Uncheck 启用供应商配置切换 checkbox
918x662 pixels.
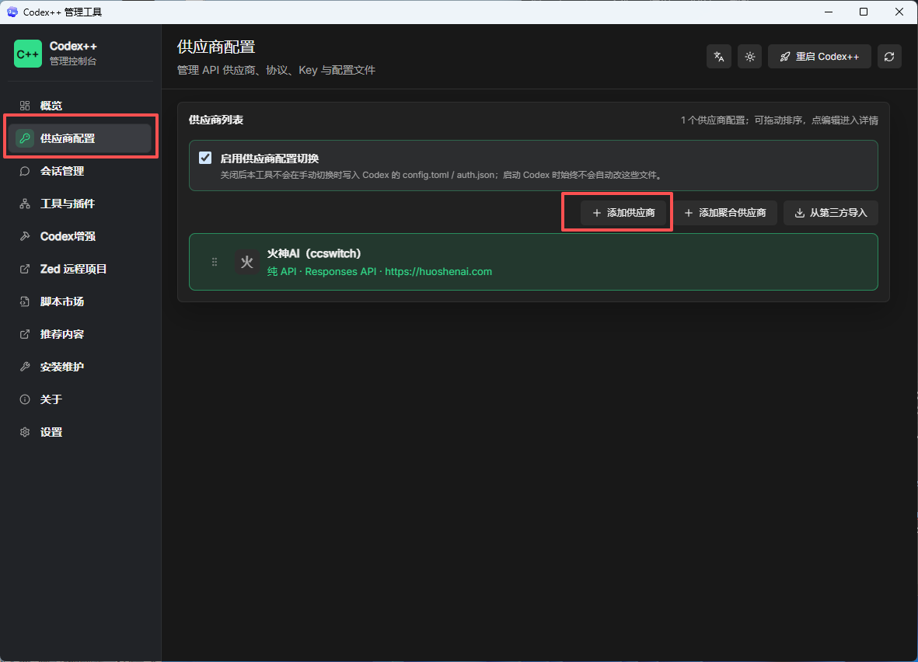(x=205, y=158)
